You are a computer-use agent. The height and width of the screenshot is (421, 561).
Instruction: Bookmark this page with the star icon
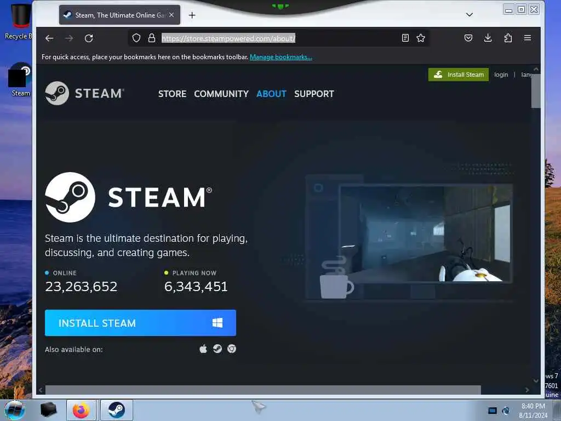click(x=421, y=38)
